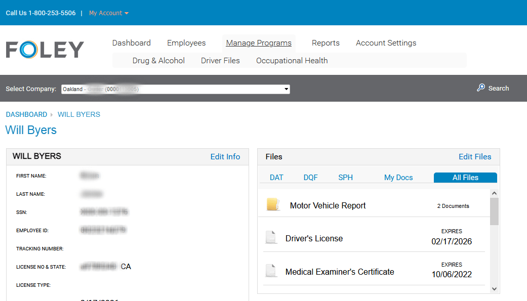Select the My Docs tab

[398, 177]
